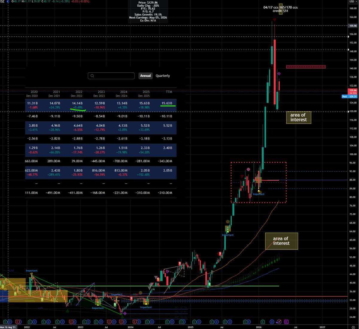Click the 14.07B cell
The height and width of the screenshot is (329, 359).
[55, 103]
